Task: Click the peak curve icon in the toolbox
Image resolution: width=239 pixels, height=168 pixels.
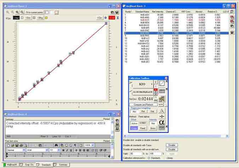Action: pyautogui.click(x=161, y=110)
